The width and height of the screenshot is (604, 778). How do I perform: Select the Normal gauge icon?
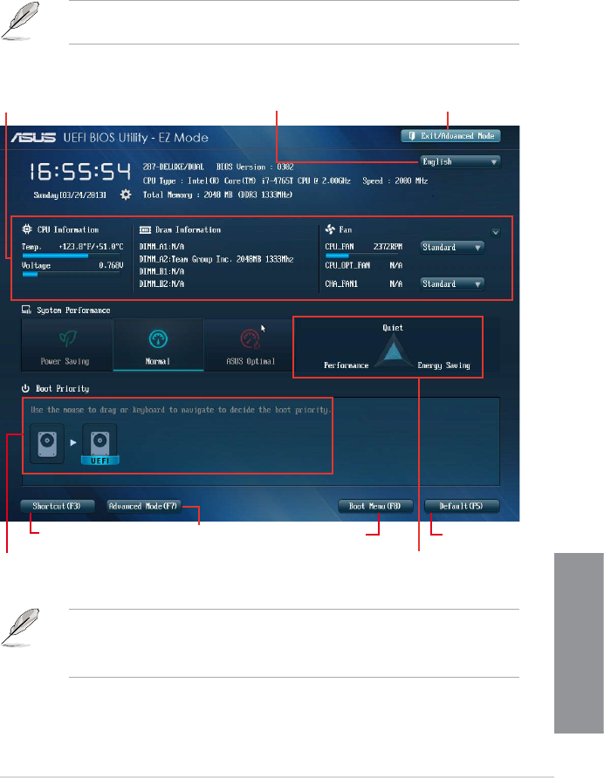158,339
